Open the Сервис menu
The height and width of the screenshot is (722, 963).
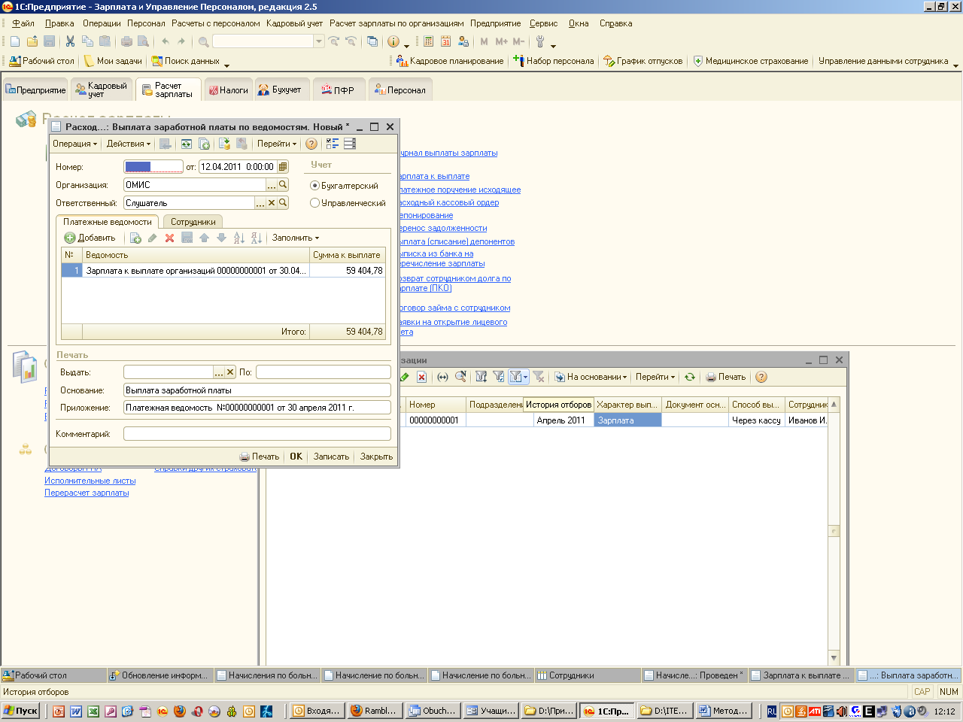click(543, 23)
